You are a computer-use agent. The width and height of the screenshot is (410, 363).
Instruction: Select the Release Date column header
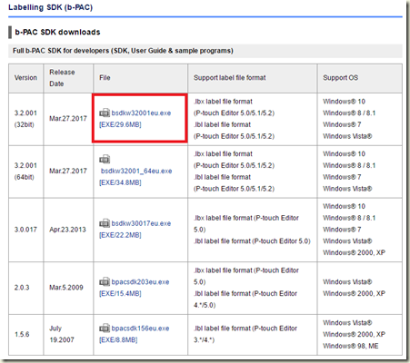(62, 78)
